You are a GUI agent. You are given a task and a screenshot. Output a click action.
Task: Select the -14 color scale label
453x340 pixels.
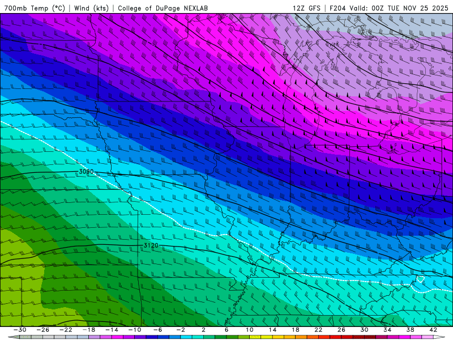click(x=112, y=330)
